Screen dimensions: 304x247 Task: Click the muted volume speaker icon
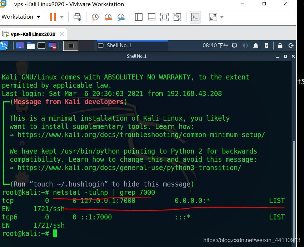245,46
